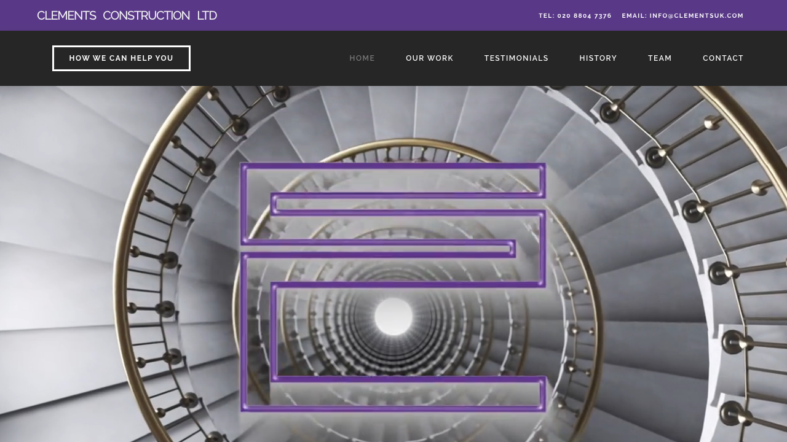This screenshot has height=442, width=787.
Task: Click the EMAIL label in the top bar
Action: (x=634, y=15)
